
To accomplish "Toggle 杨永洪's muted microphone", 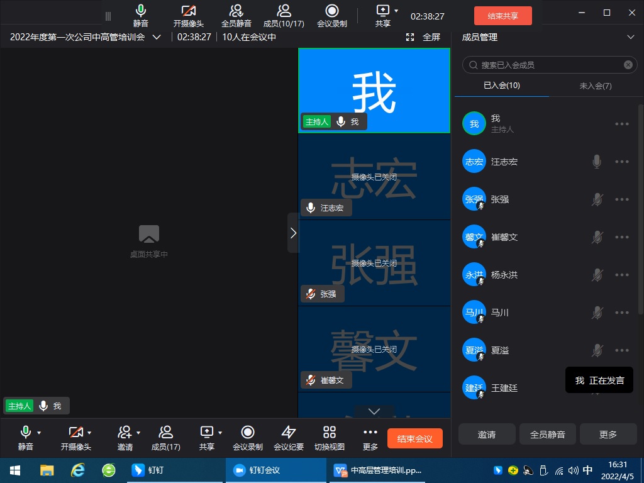I will [597, 275].
